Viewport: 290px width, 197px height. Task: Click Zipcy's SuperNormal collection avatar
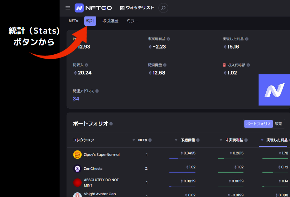[x=77, y=154]
